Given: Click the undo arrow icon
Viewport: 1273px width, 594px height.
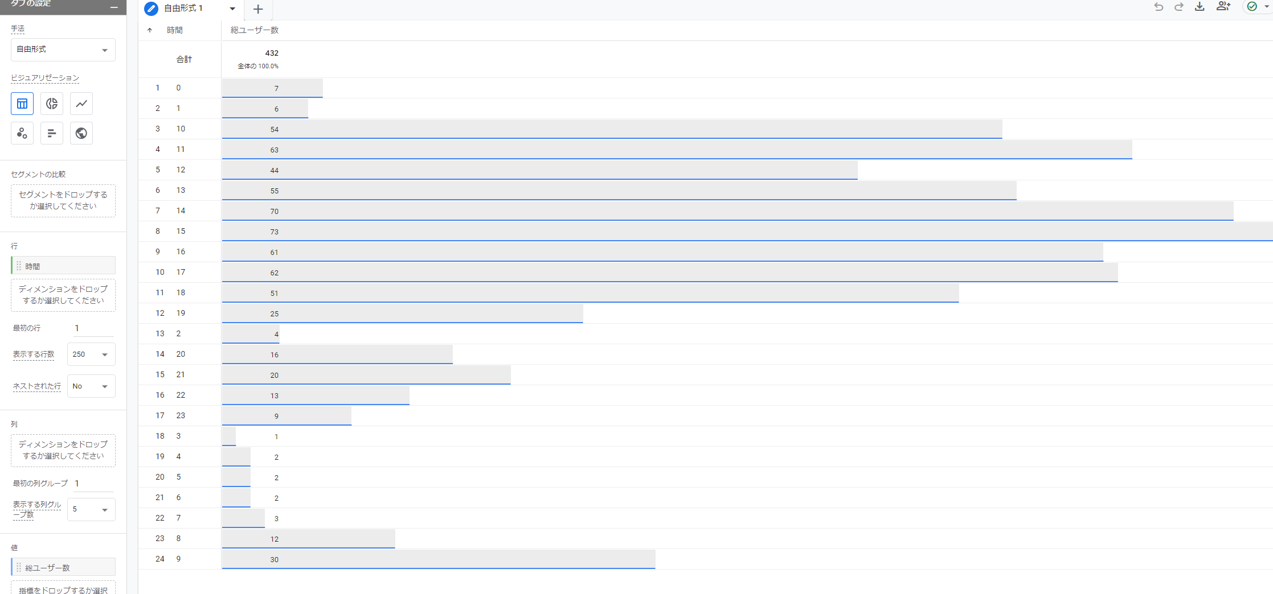Looking at the screenshot, I should tap(1159, 7).
